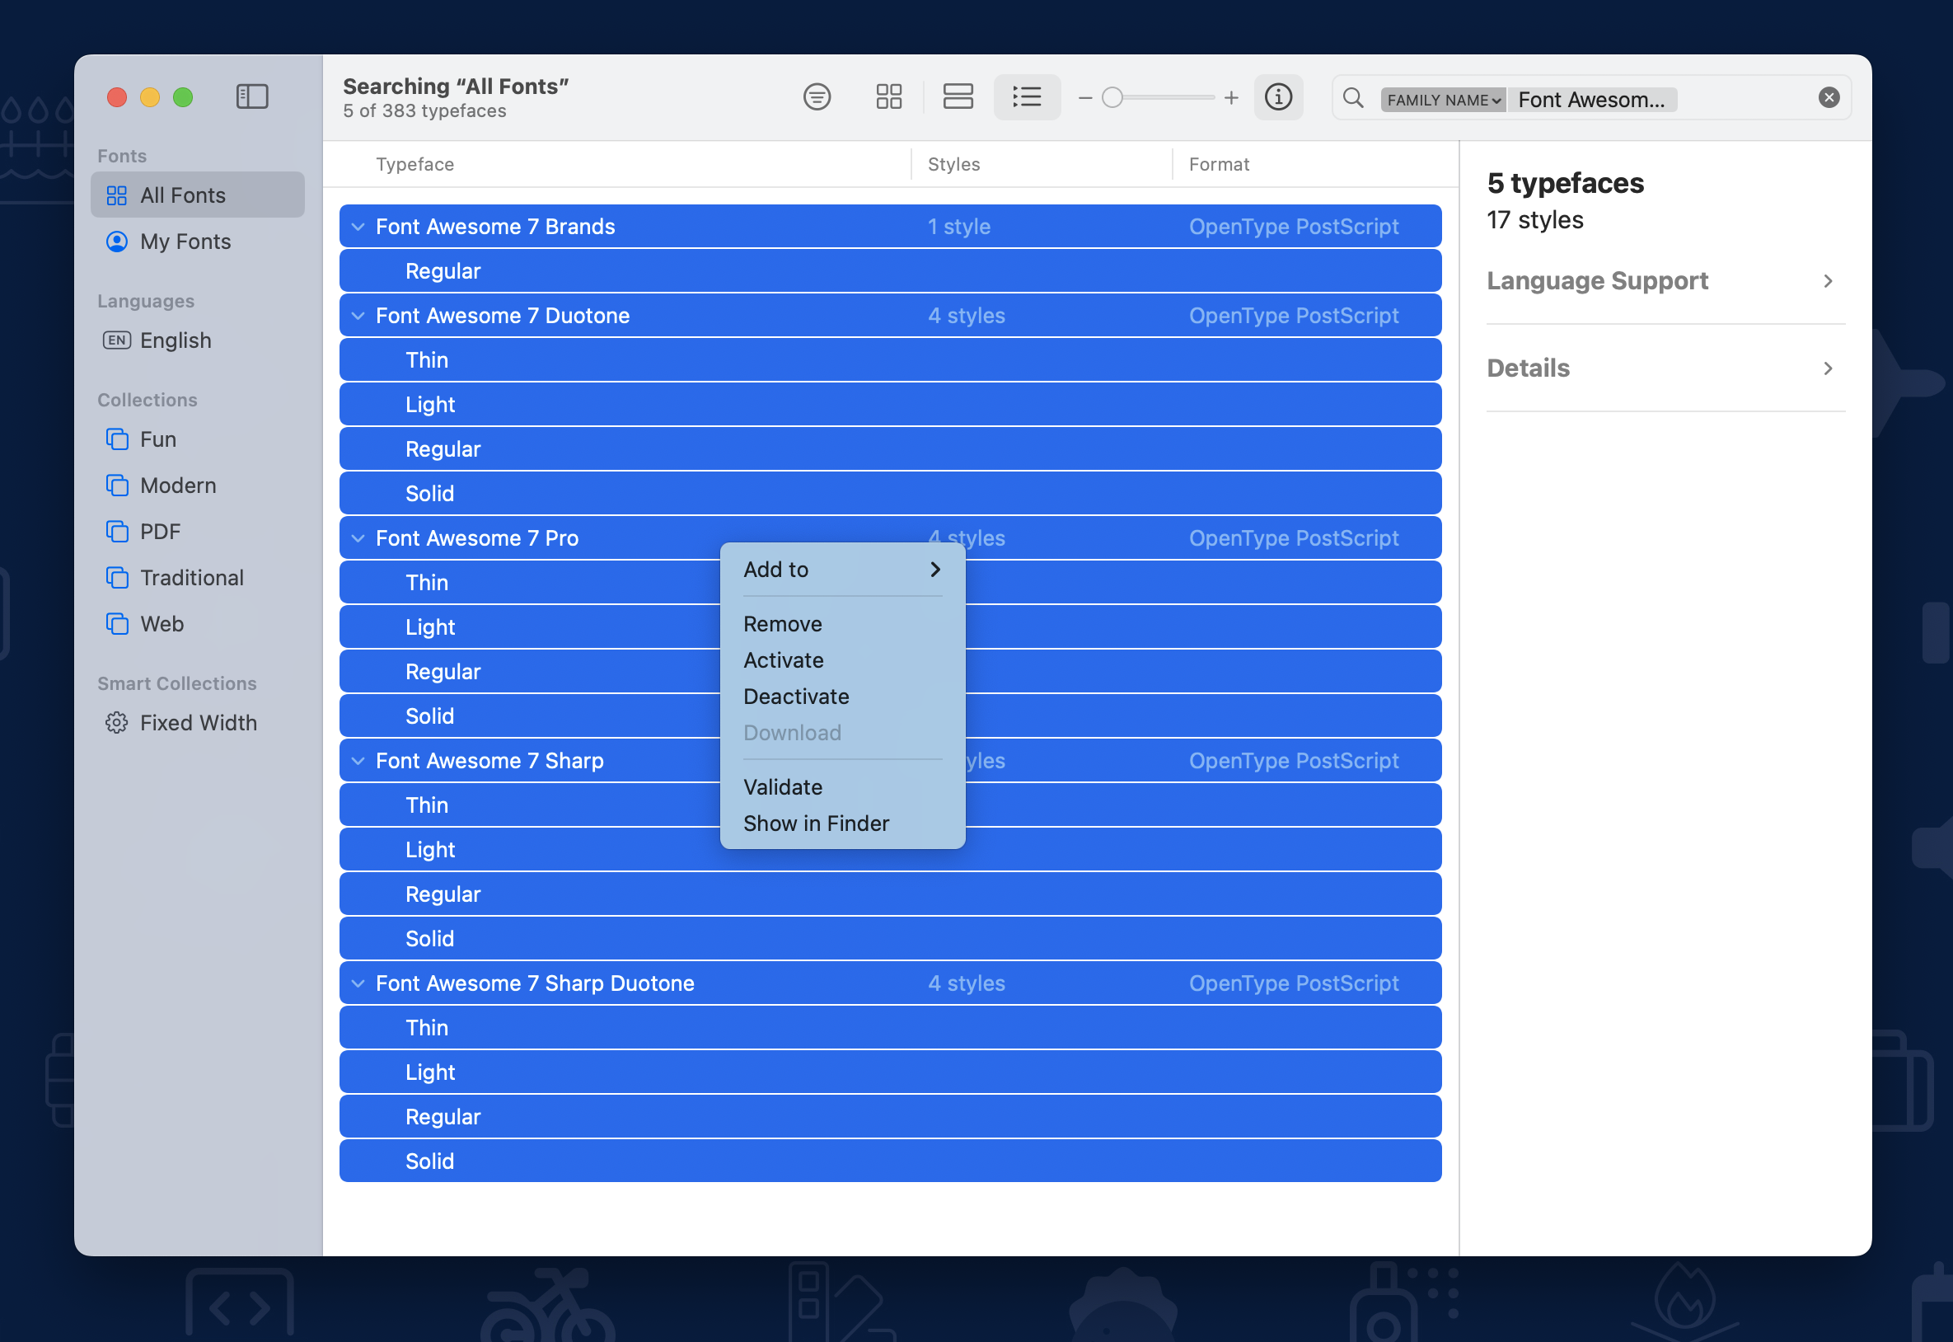This screenshot has height=1342, width=1953.
Task: Adjust the preview size slider
Action: (1113, 97)
